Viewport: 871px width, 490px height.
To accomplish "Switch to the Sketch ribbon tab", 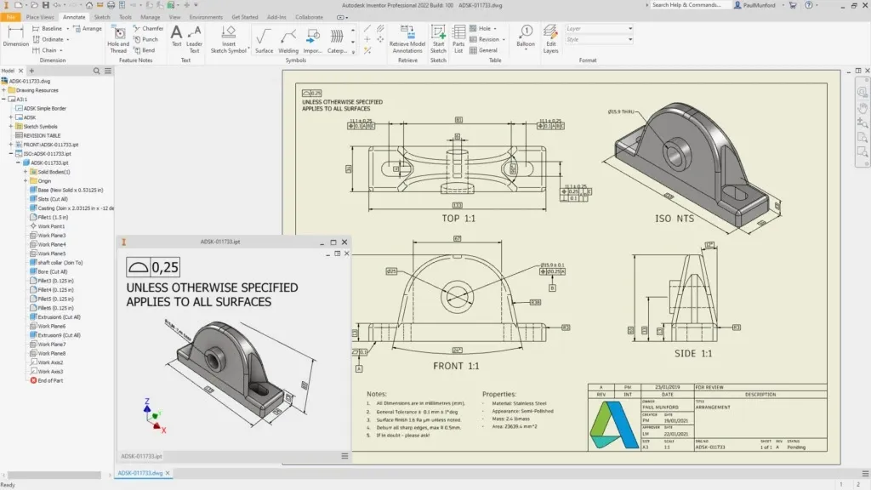I will click(100, 16).
